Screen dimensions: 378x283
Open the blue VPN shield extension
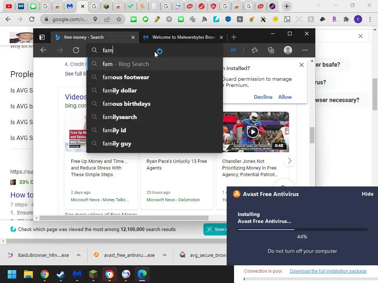click(228, 19)
